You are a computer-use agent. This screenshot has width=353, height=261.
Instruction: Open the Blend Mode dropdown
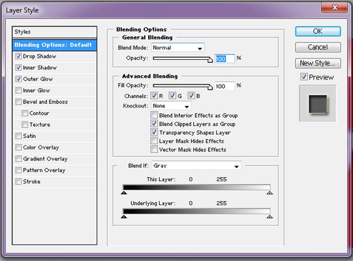(x=178, y=48)
